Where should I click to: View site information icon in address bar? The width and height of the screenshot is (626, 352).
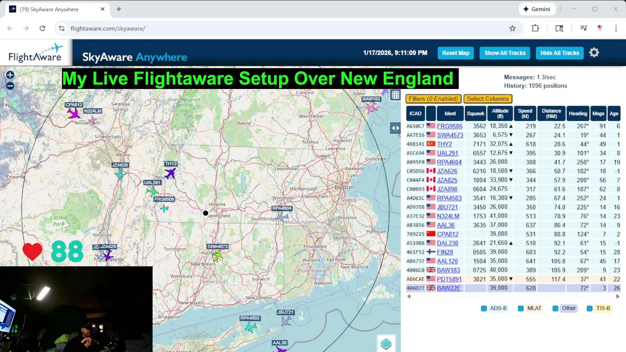(x=62, y=28)
